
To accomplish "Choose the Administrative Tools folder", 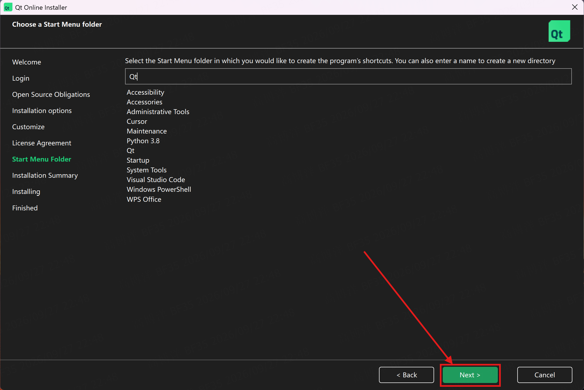I will (x=158, y=112).
